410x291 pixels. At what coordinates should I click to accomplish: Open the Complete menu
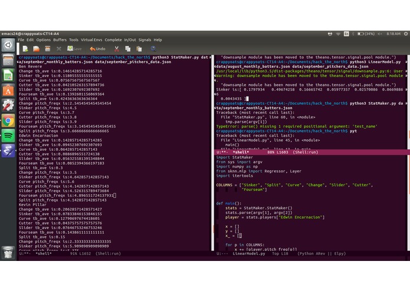point(113,39)
